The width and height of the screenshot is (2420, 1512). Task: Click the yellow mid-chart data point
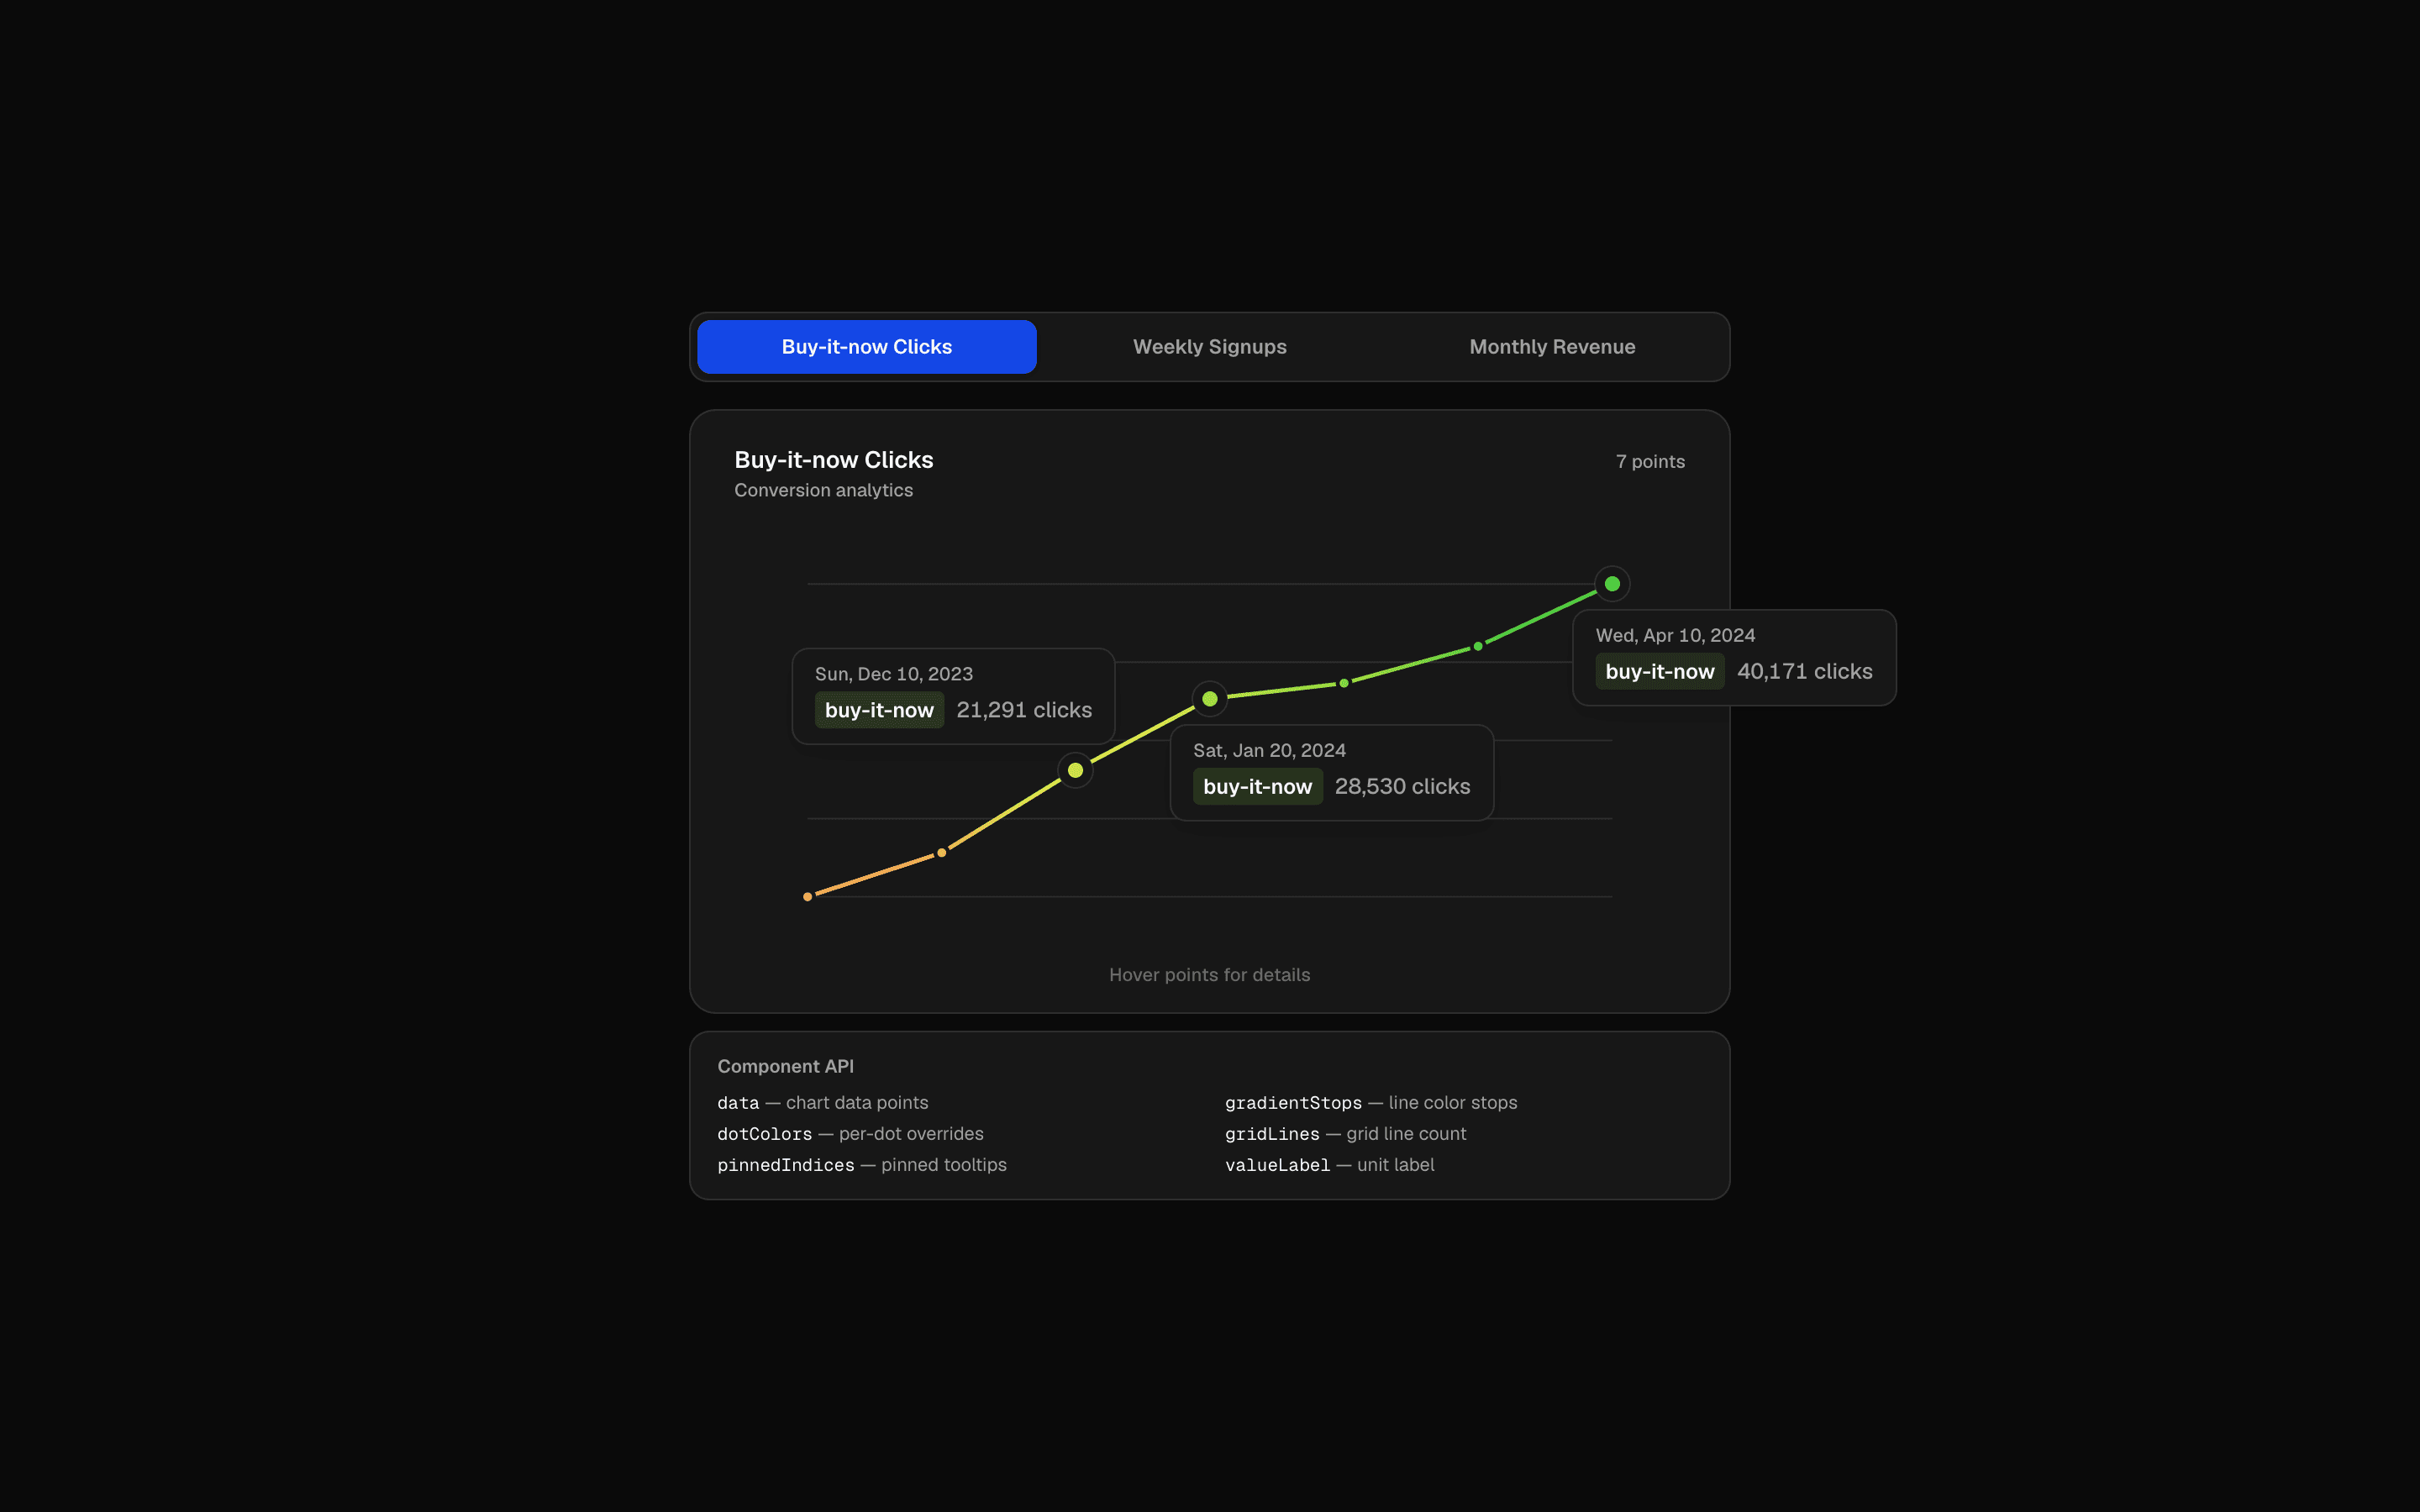1075,770
